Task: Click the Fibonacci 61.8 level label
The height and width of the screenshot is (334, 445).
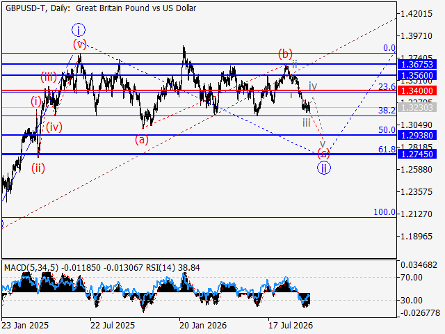Action: [387, 149]
